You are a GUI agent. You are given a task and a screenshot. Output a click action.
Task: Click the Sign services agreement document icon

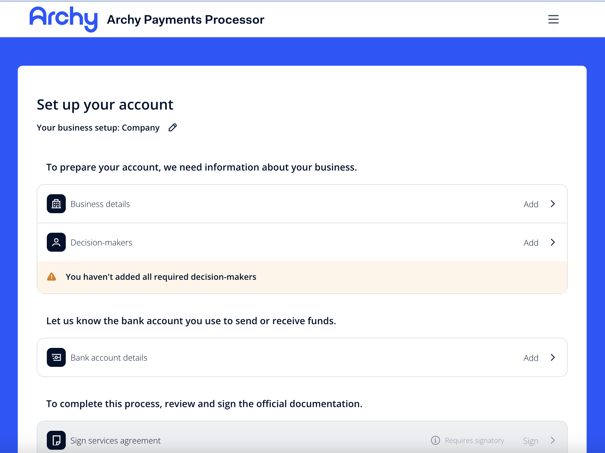(56, 440)
